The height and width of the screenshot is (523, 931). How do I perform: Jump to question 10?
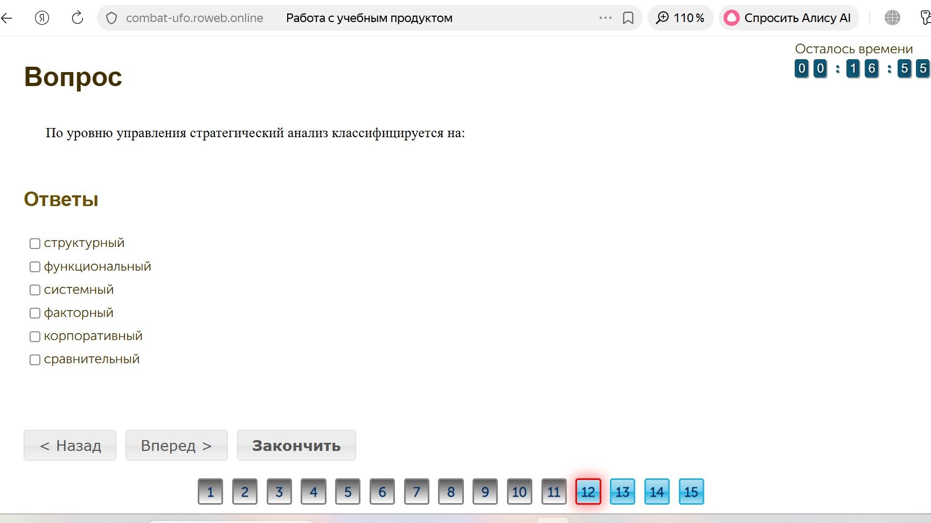(519, 492)
